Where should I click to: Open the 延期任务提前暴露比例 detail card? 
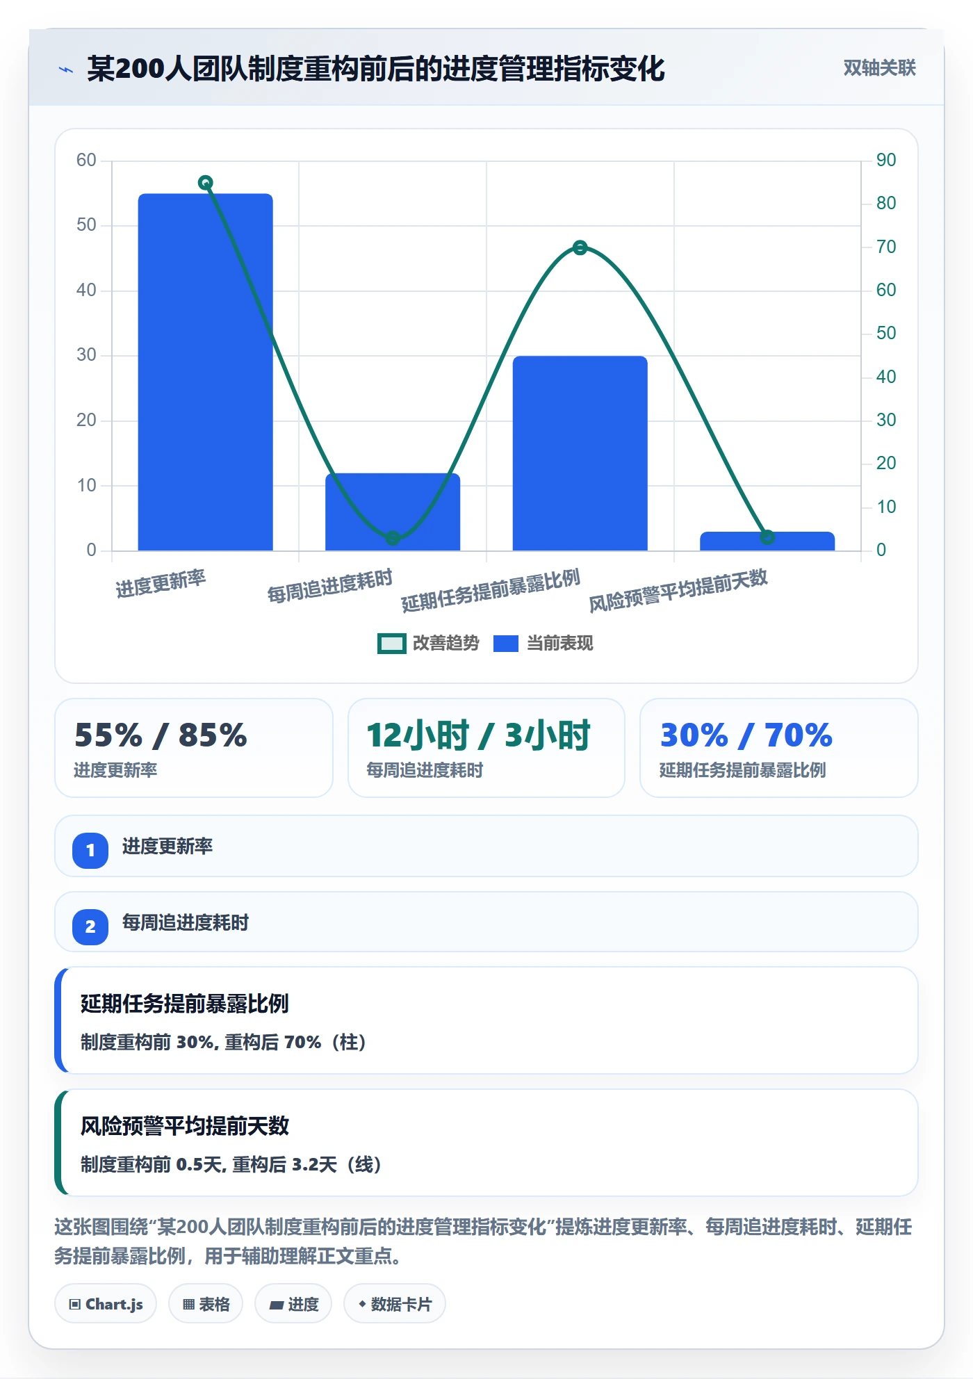click(486, 1020)
